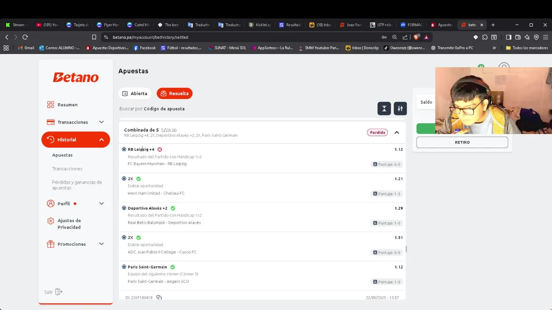The height and width of the screenshot is (310, 552).
Task: Select Transacciones under Historial
Action: (67, 169)
